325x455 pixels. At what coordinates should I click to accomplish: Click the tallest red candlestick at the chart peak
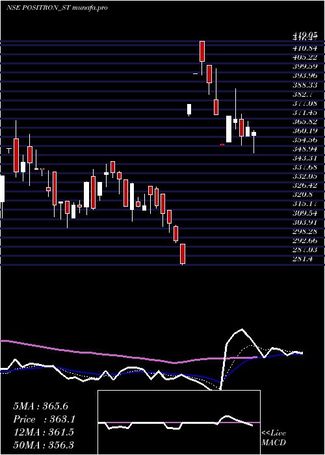coord(202,51)
